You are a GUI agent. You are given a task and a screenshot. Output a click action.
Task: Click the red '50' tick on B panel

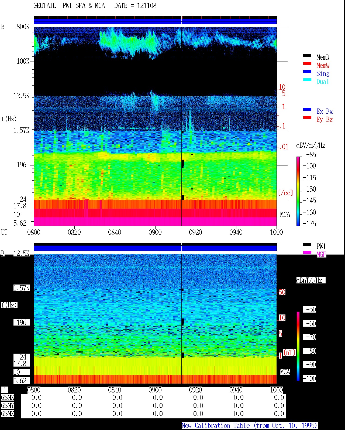[x=282, y=292]
